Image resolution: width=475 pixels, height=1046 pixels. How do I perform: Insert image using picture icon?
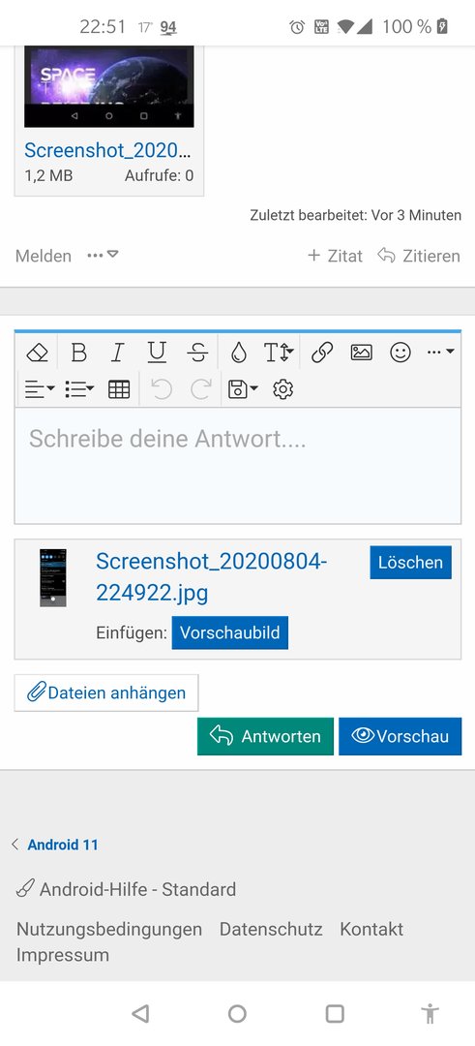361,353
